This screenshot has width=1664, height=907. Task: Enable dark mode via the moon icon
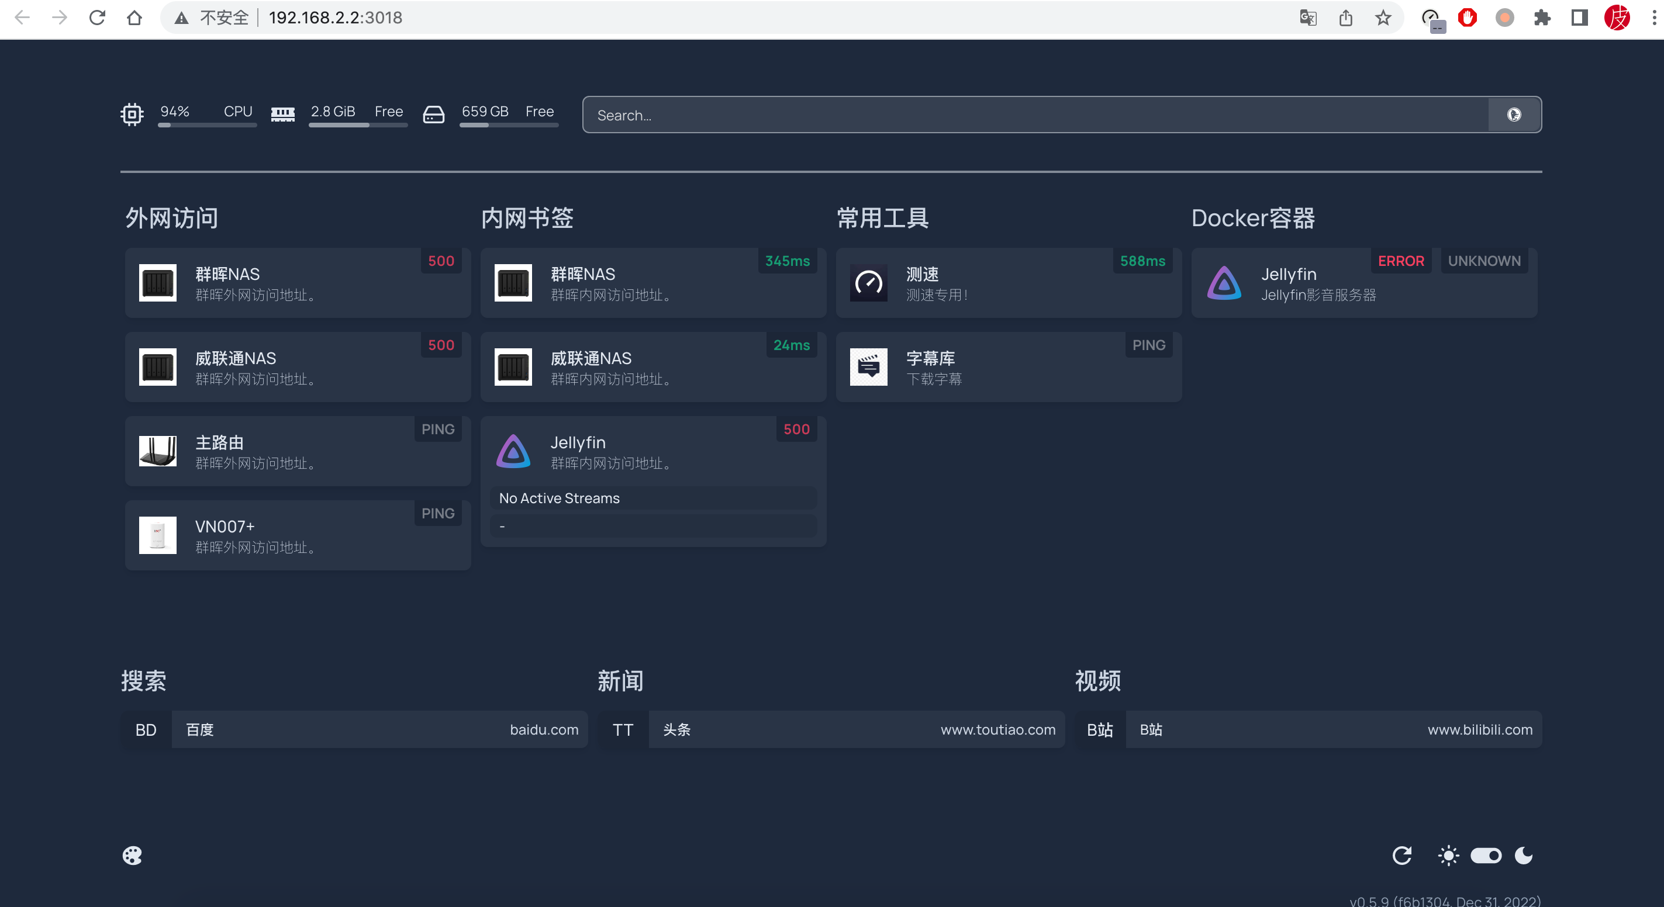(x=1524, y=855)
